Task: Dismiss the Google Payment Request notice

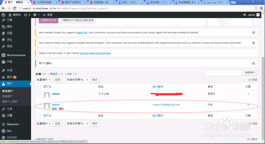Action: click(x=254, y=43)
